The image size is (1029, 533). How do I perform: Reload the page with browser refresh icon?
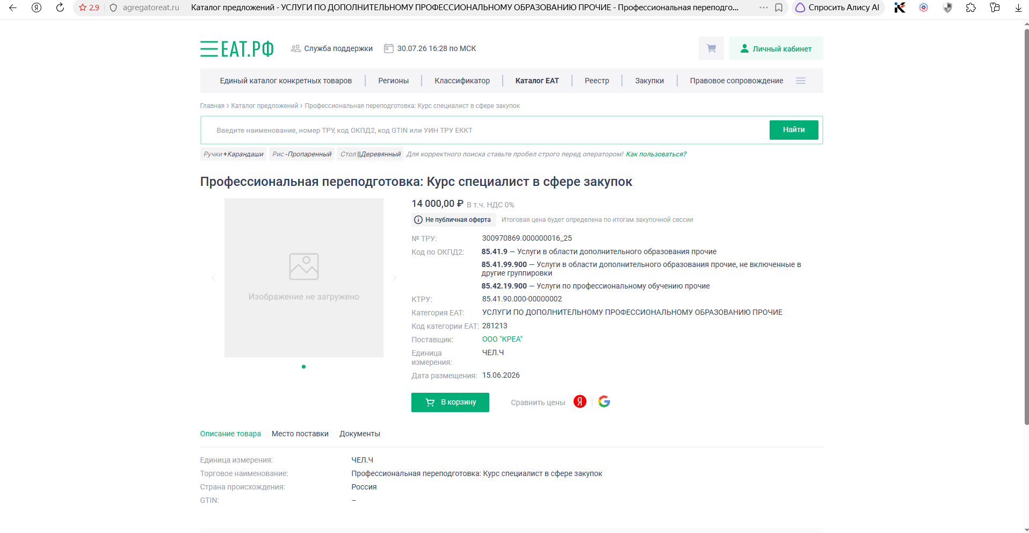coord(60,8)
